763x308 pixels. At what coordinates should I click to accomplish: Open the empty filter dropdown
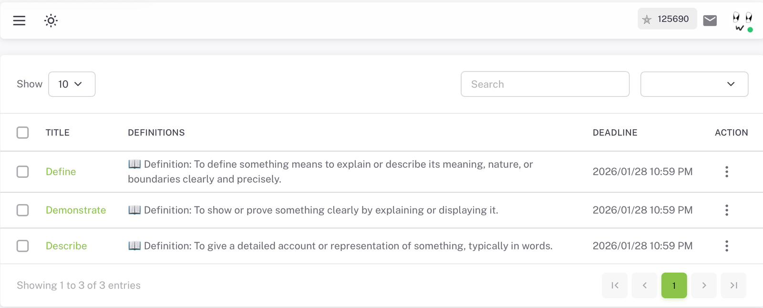(694, 84)
